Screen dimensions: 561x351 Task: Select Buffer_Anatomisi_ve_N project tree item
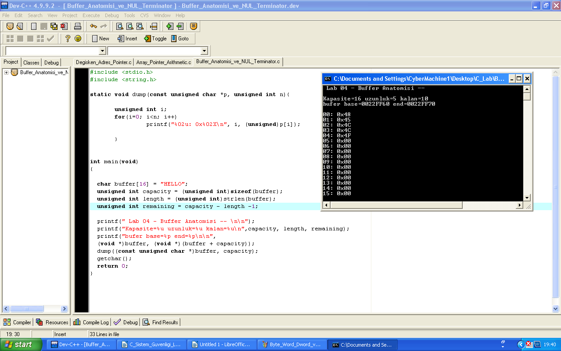44,72
